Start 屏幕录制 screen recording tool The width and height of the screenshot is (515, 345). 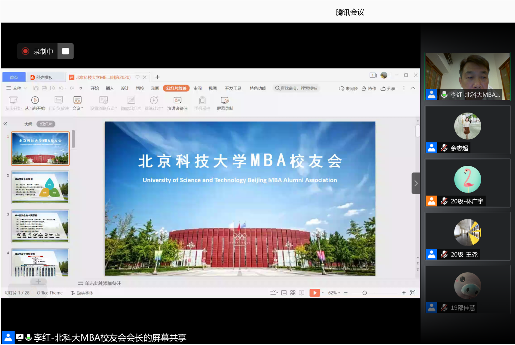pyautogui.click(x=225, y=100)
